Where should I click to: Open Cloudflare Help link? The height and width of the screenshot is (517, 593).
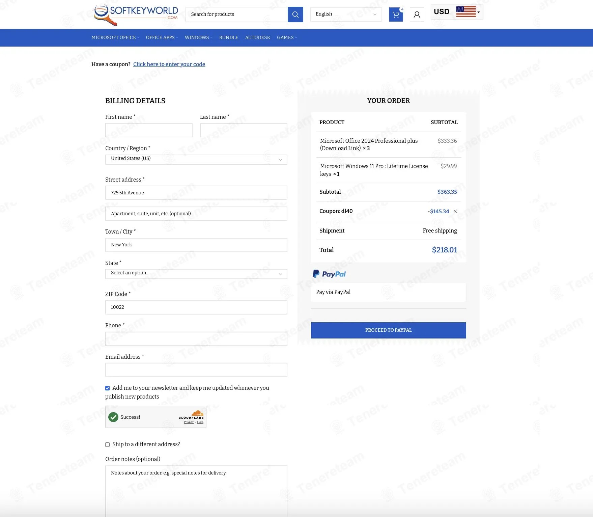coord(200,422)
